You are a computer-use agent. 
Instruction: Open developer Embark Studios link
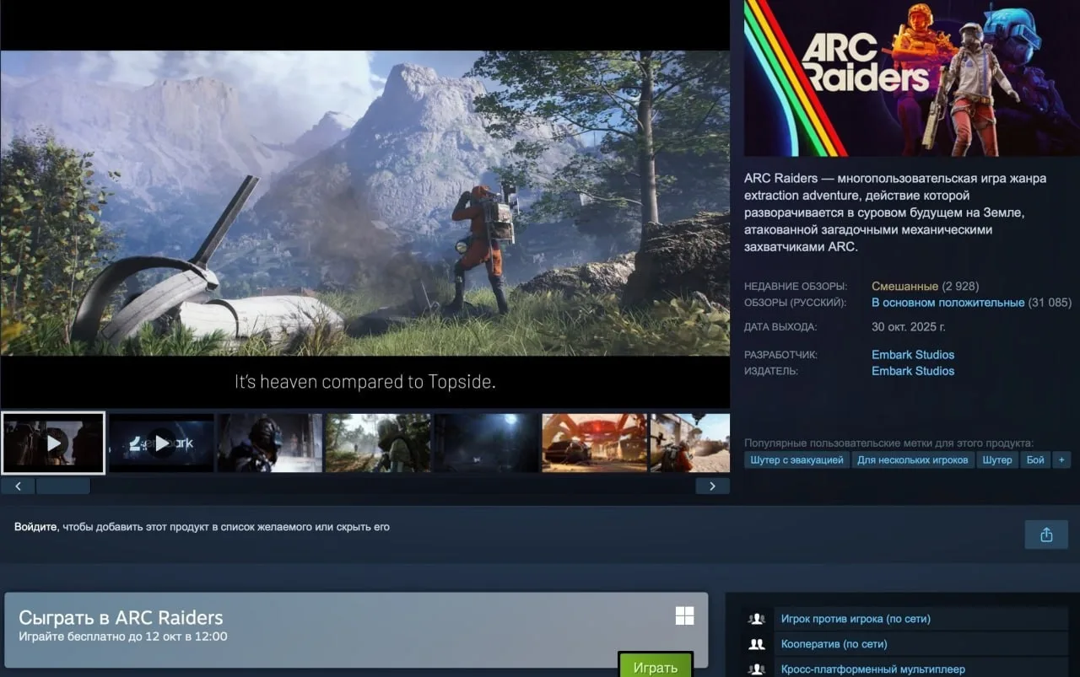point(913,355)
